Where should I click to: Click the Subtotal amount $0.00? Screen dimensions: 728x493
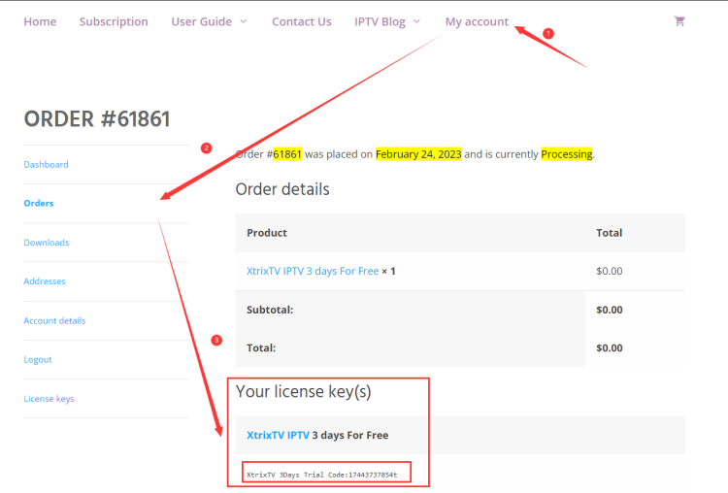coord(610,310)
